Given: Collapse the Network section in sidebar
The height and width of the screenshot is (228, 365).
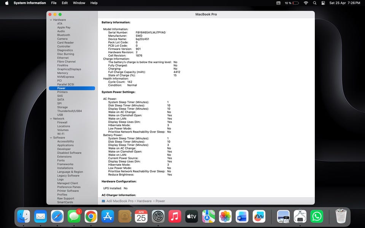Looking at the screenshot, I should coord(51,119).
